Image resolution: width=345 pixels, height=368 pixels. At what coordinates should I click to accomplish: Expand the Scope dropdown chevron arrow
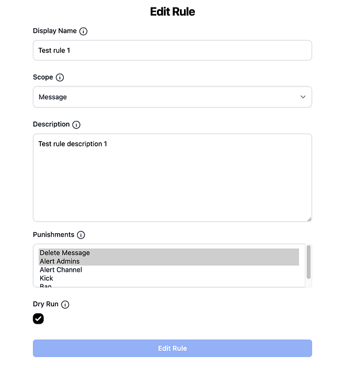tap(303, 97)
